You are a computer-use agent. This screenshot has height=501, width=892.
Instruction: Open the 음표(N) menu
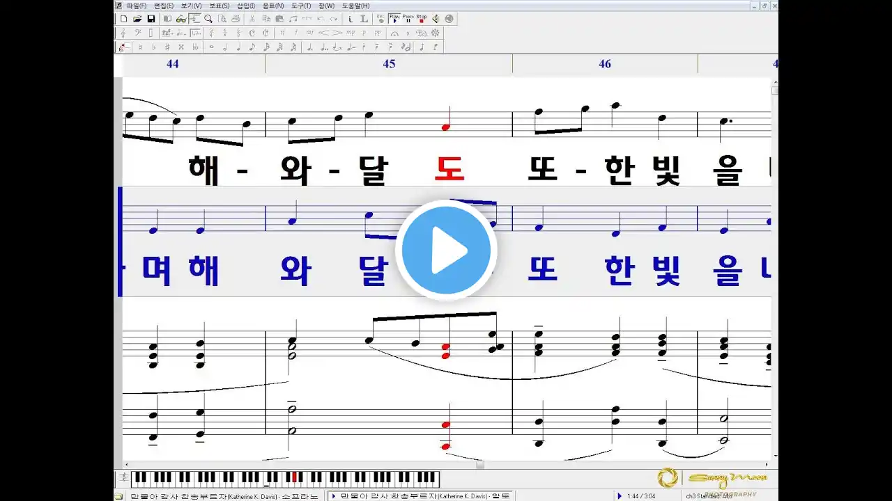(x=273, y=6)
